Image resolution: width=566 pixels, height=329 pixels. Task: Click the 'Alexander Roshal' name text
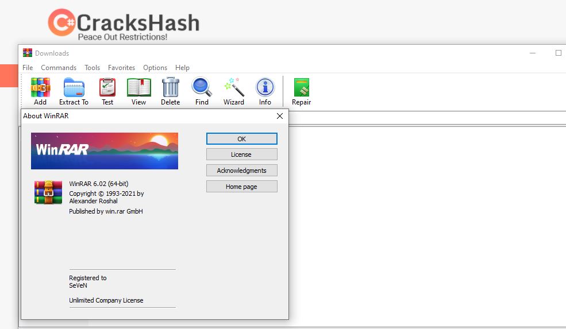pyautogui.click(x=93, y=201)
